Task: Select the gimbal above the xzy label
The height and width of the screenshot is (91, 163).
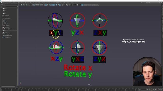Action: pos(56,47)
